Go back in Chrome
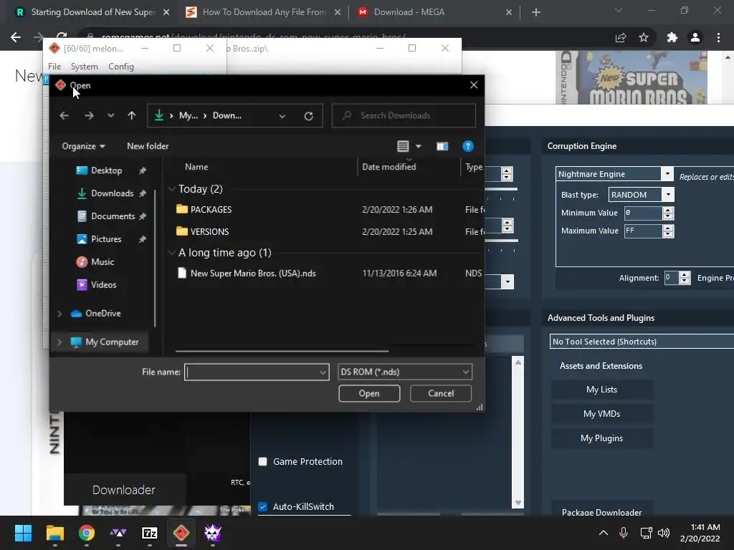The width and height of the screenshot is (734, 550). (x=16, y=37)
